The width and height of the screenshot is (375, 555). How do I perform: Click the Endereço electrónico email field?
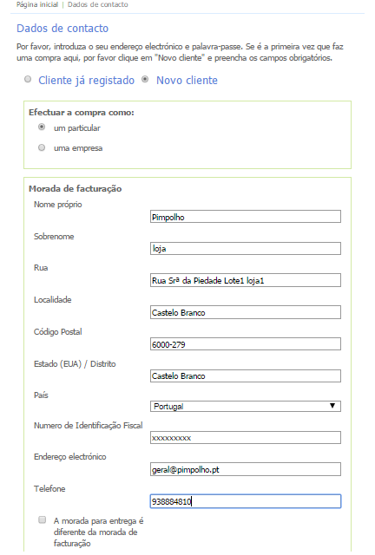[246, 469]
